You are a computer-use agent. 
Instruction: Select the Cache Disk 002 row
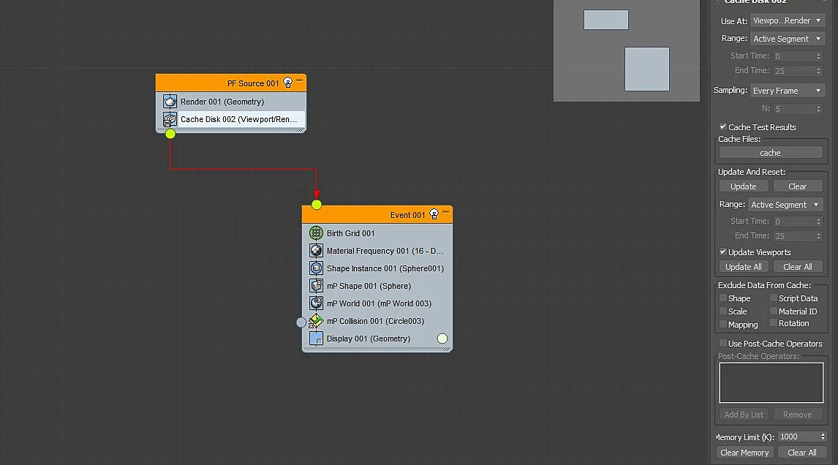click(231, 119)
